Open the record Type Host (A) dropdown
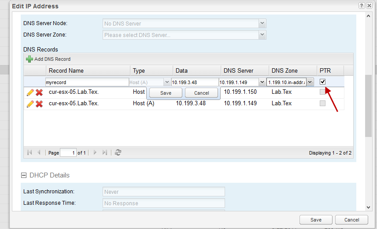Image resolution: width=377 pixels, height=229 pixels. pos(167,82)
